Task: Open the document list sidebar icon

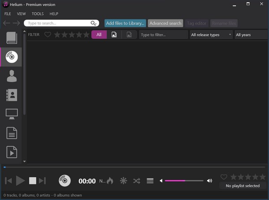Action: (12, 133)
